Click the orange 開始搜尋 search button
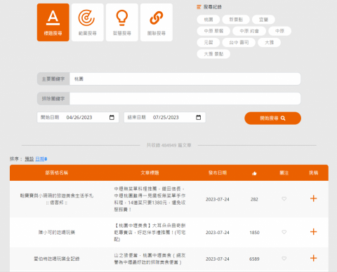The height and width of the screenshot is (272, 337). tap(272, 118)
